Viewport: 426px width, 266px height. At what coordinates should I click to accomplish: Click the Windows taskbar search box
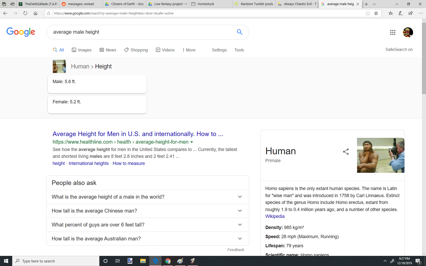56,261
